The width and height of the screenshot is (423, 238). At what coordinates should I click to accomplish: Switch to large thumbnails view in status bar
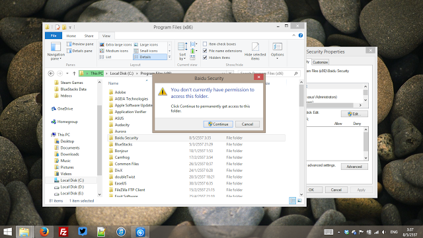click(299, 201)
